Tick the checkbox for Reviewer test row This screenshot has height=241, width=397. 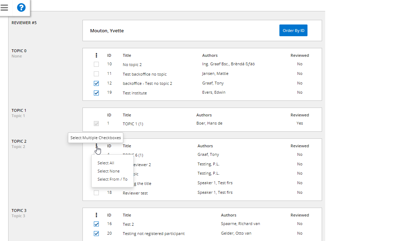click(x=96, y=193)
